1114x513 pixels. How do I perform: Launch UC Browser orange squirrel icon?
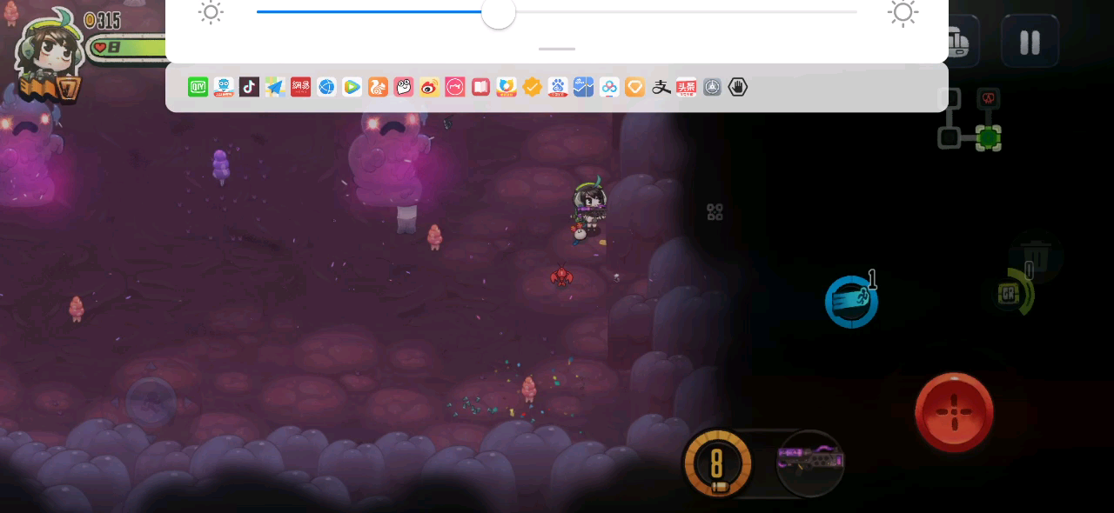point(378,87)
